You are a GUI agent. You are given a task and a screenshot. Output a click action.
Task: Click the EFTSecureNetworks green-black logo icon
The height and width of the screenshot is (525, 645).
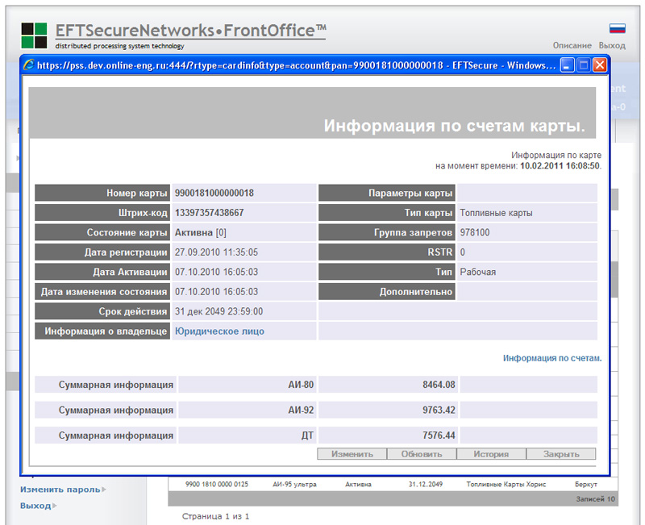point(34,35)
